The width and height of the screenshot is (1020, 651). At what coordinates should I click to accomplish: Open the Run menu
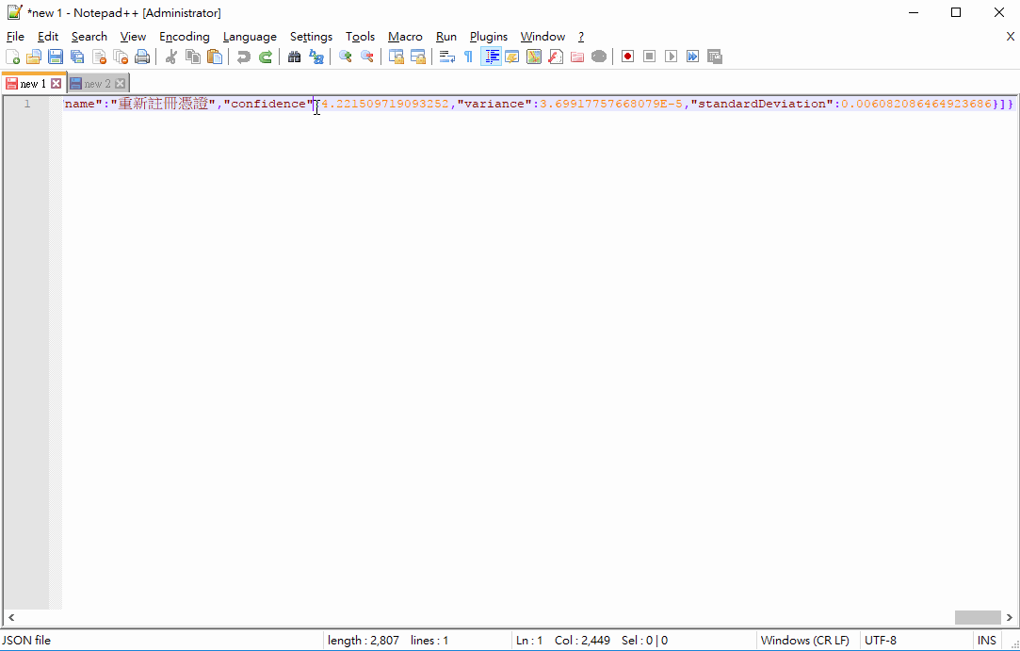pyautogui.click(x=445, y=36)
